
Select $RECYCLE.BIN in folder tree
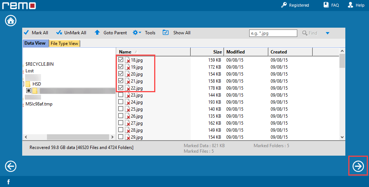(x=40, y=64)
